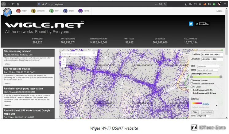Go to the browser home page icon
229x134 pixels.
[x=18, y=4]
